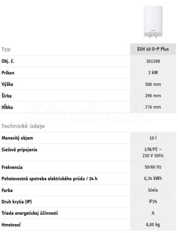This screenshot has height=233, width=178.
Task: Click the Technické údaje section heading
Action: pyautogui.click(x=23, y=126)
